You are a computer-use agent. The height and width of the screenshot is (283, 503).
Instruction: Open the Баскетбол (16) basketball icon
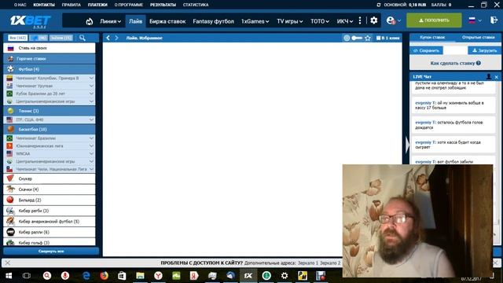point(10,129)
